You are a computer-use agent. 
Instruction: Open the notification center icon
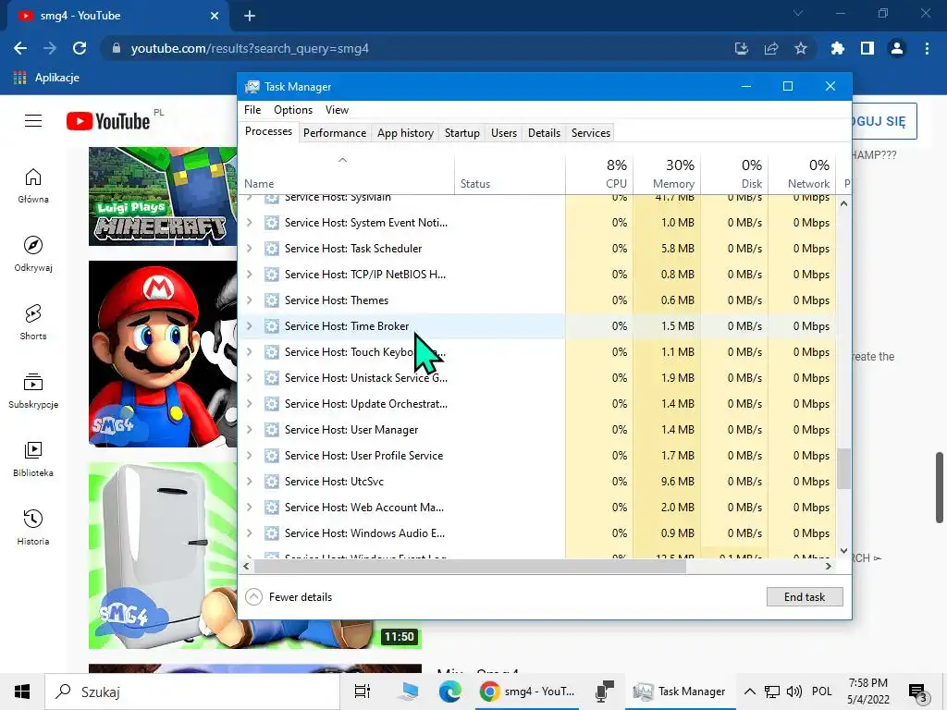point(918,692)
